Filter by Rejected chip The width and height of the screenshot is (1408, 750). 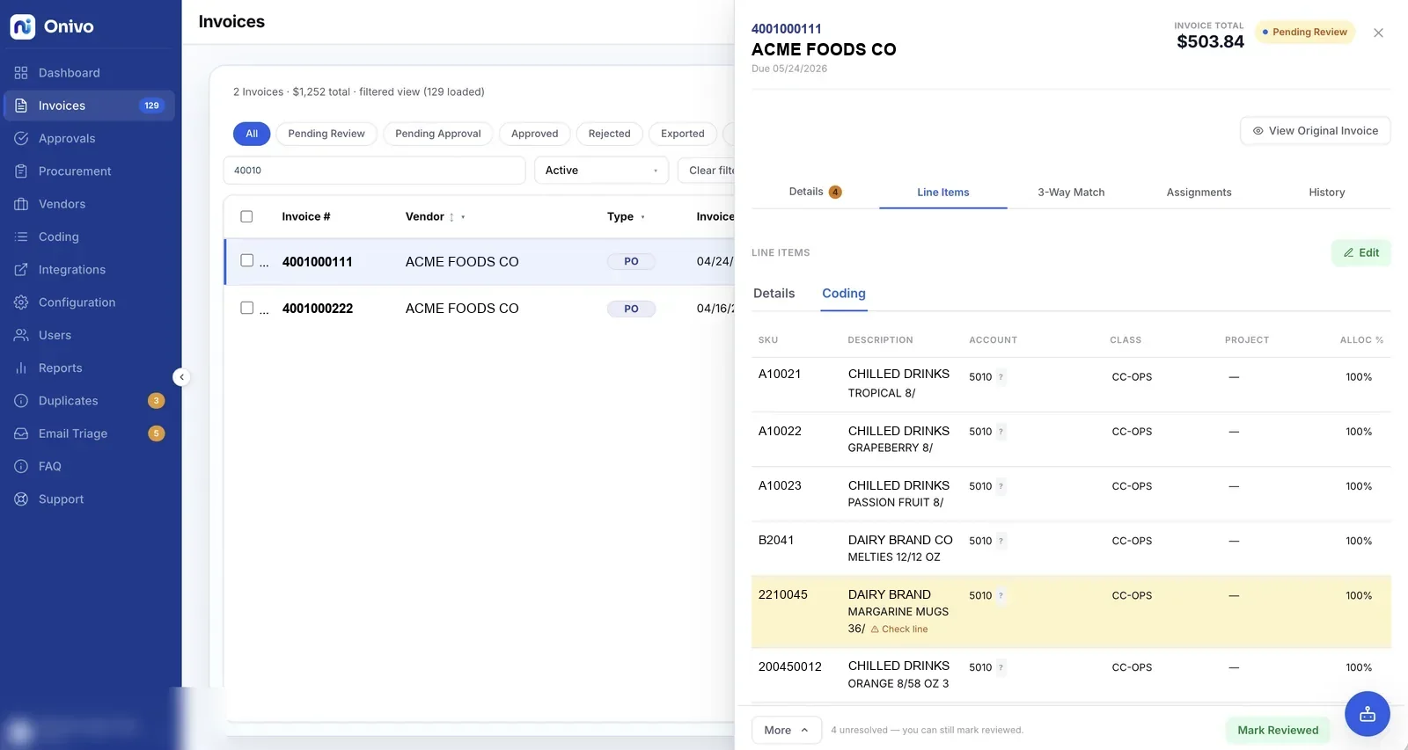tap(609, 134)
